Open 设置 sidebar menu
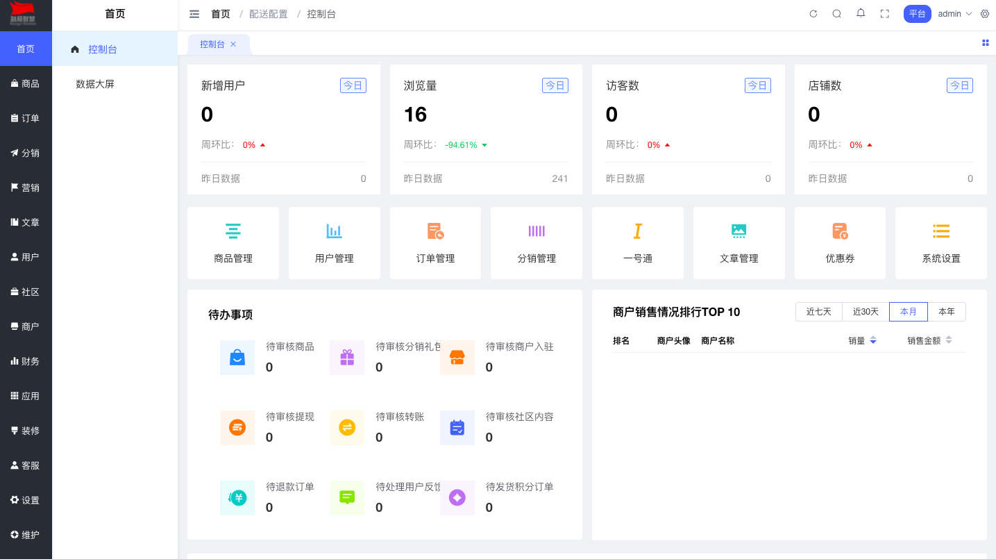Image resolution: width=996 pixels, height=559 pixels. coord(26,500)
